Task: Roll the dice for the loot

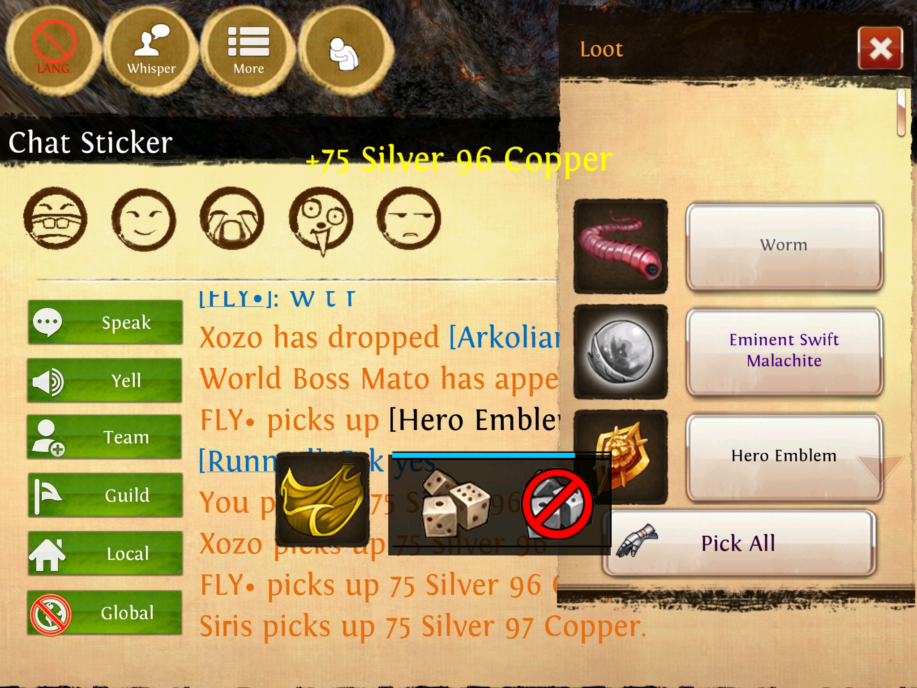Action: click(456, 503)
